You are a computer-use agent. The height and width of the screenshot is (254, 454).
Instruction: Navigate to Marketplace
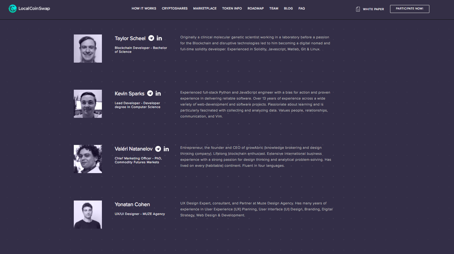pyautogui.click(x=205, y=8)
